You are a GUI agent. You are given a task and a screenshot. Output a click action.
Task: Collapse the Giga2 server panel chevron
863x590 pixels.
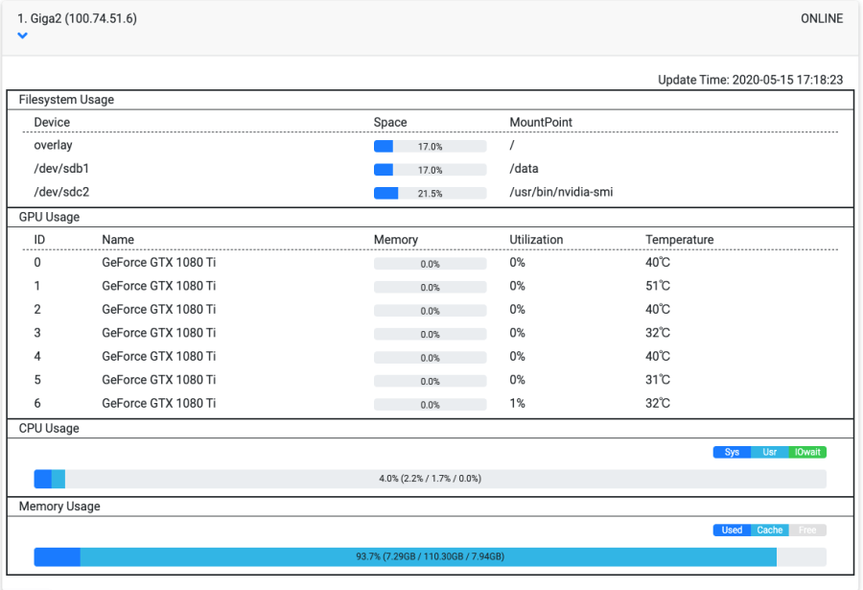click(23, 36)
